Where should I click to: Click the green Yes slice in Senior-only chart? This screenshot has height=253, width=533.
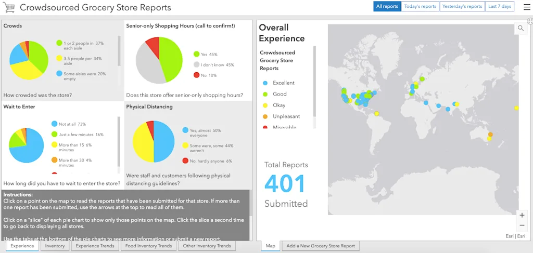click(171, 59)
